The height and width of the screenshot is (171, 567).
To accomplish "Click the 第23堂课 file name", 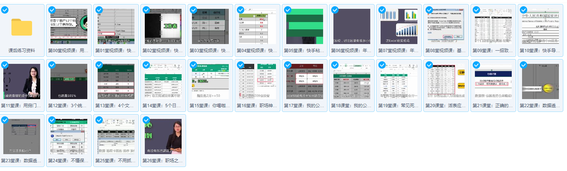I will 22,161.
